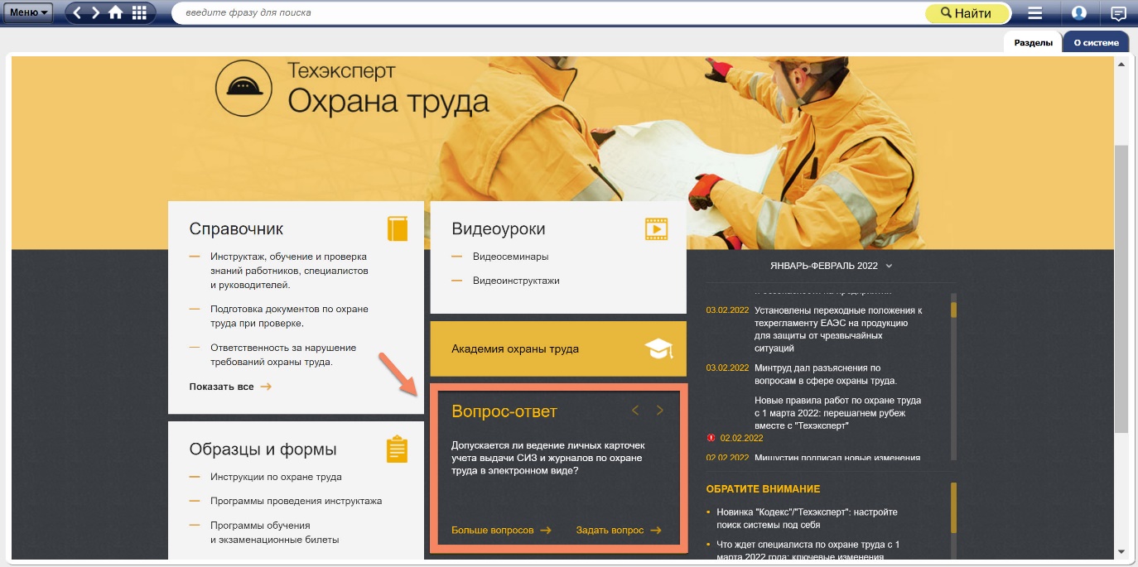Click the Больше вопросов link
The height and width of the screenshot is (567, 1138).
point(501,531)
